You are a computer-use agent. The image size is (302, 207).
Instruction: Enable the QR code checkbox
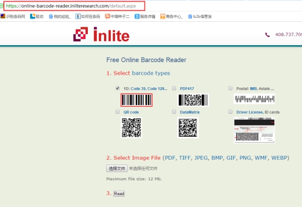tap(118, 112)
